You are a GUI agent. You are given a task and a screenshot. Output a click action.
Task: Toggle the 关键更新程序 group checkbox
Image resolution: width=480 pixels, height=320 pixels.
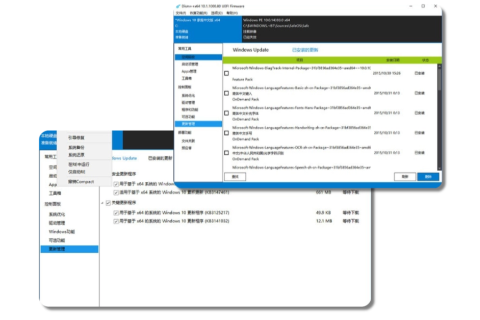click(x=108, y=203)
